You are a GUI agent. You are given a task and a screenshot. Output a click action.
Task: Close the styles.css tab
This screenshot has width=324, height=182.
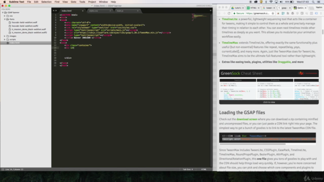click(110, 11)
